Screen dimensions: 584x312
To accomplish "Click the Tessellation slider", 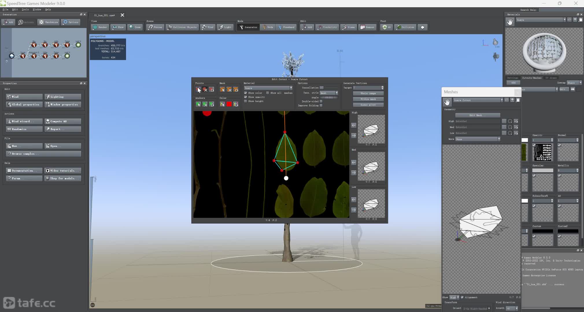I will pos(328,88).
